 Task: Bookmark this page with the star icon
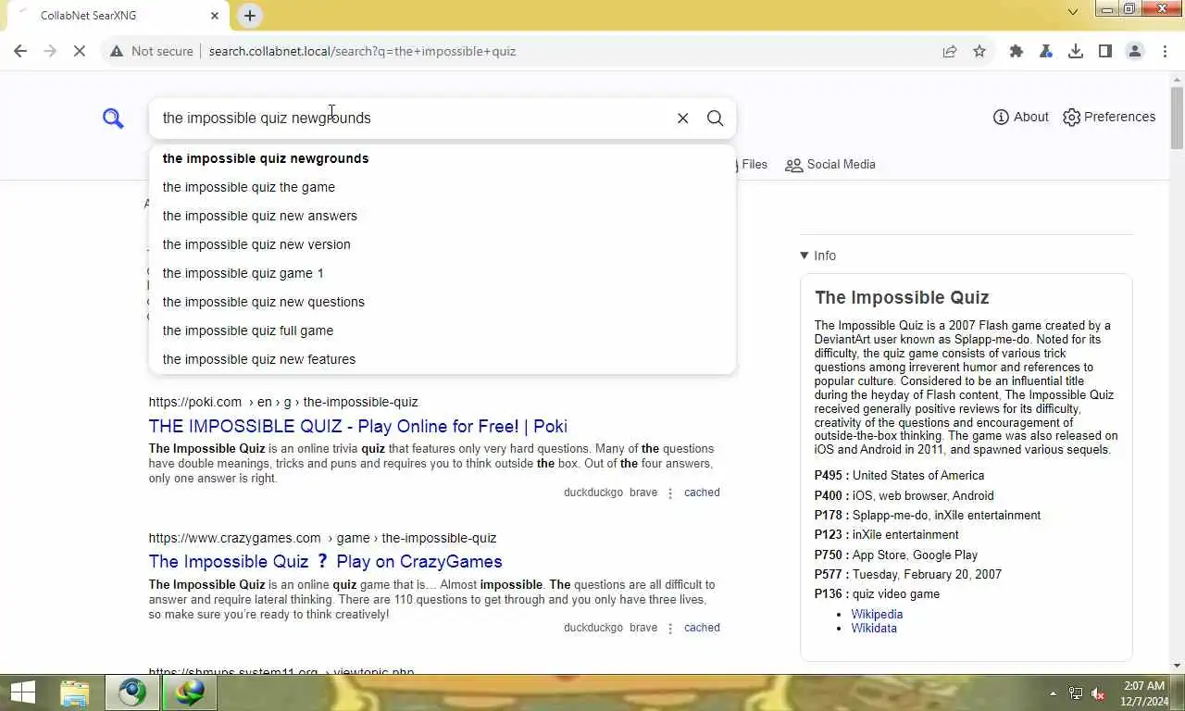point(979,51)
